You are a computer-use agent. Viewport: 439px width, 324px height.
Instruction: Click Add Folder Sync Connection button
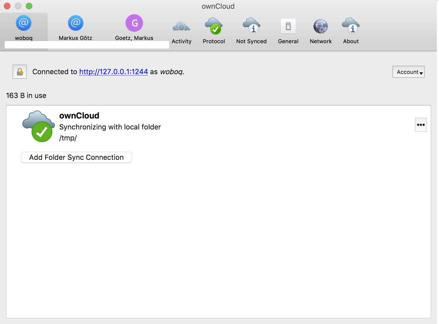(76, 157)
